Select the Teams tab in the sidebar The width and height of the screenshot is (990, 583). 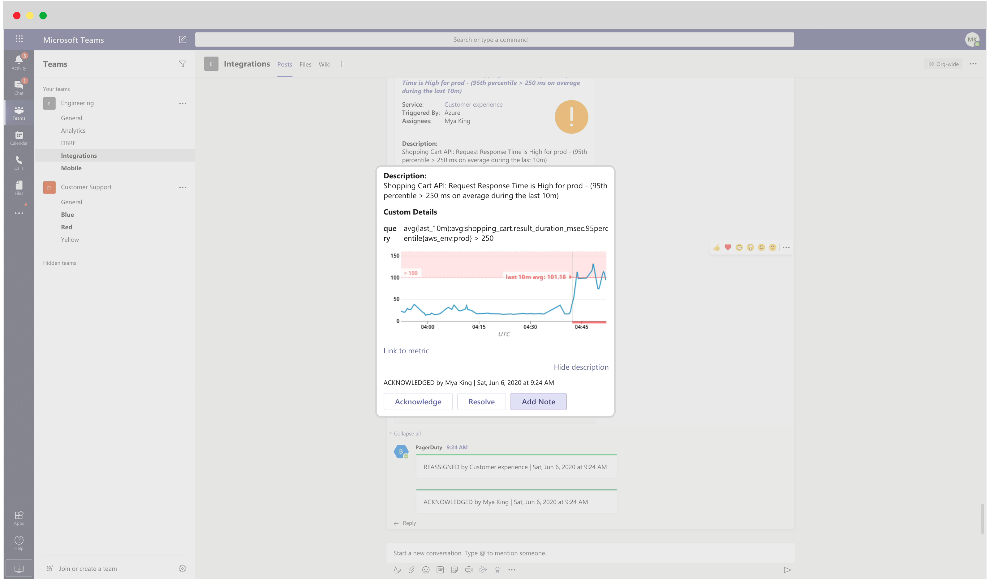pyautogui.click(x=19, y=113)
